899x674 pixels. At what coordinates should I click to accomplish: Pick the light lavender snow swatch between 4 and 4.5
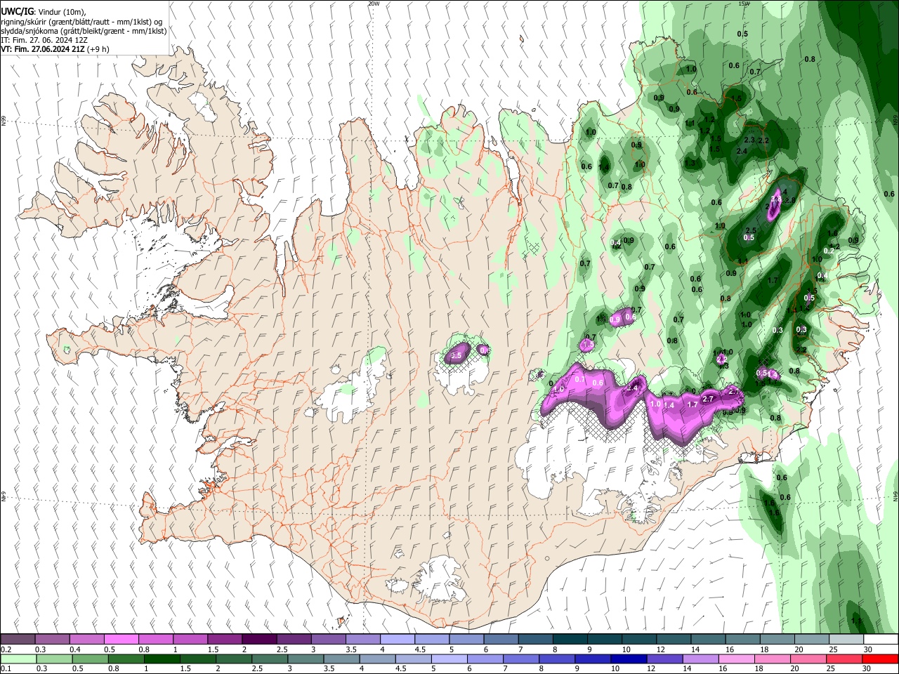(x=397, y=639)
